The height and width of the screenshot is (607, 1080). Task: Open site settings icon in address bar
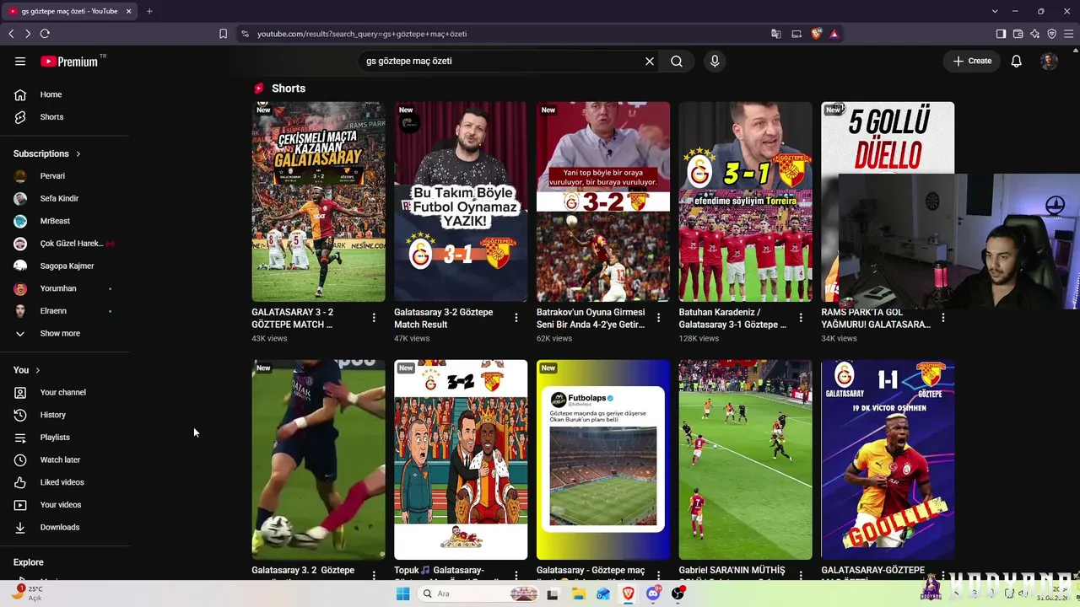pyautogui.click(x=245, y=34)
